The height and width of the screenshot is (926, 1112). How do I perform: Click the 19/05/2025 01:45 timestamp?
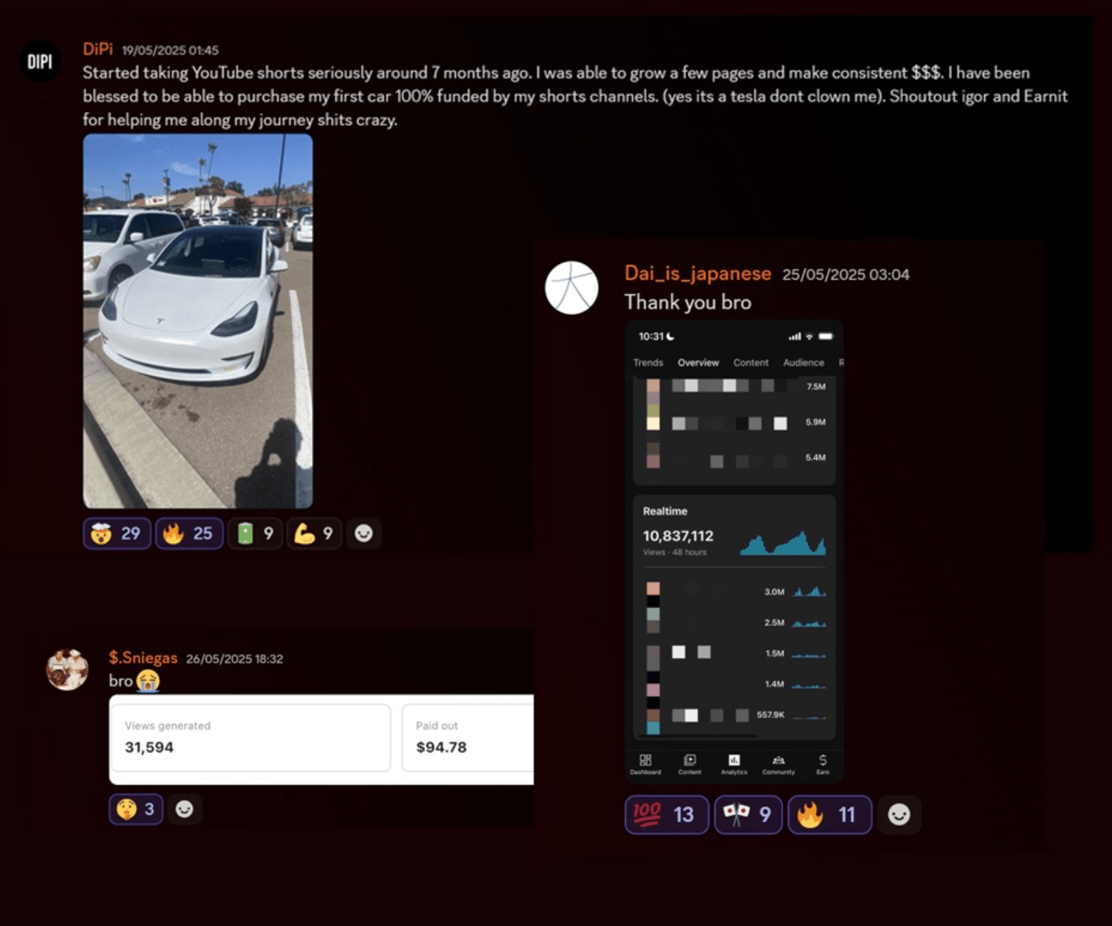[x=170, y=50]
